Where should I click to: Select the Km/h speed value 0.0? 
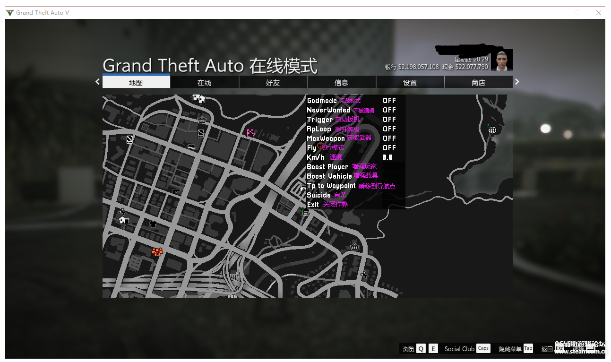387,157
